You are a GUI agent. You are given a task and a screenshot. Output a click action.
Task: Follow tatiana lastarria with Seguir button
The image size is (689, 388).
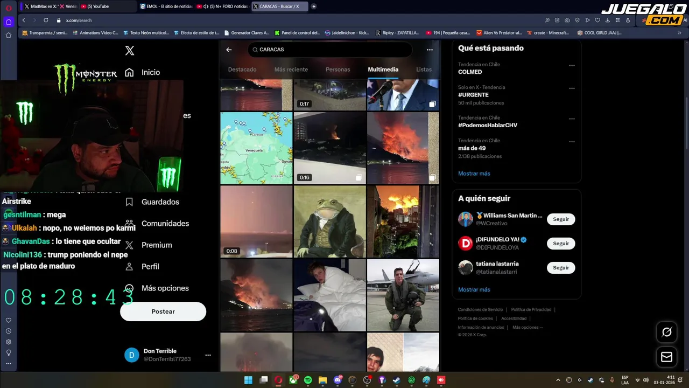pyautogui.click(x=561, y=268)
